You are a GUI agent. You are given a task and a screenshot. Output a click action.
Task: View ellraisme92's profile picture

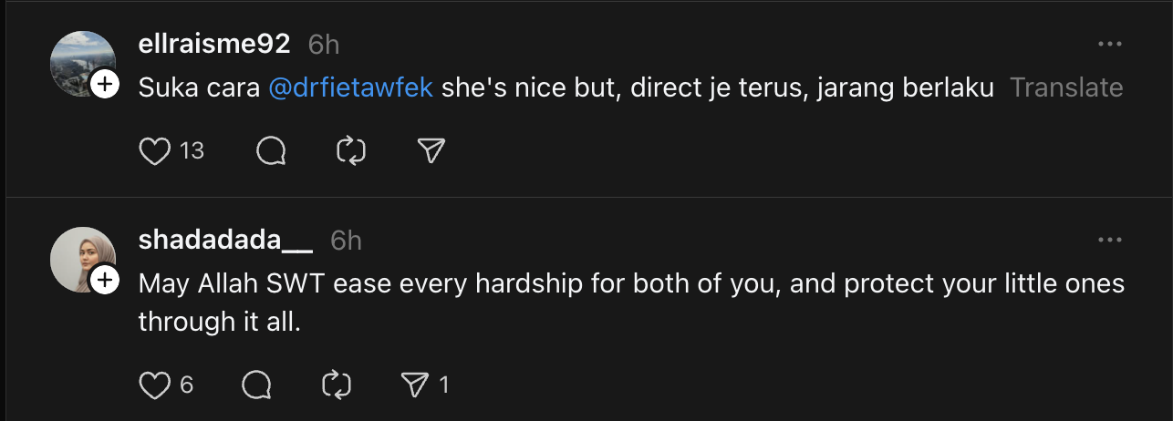tap(78, 60)
